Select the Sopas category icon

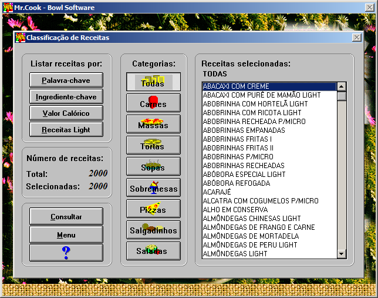pos(153,166)
